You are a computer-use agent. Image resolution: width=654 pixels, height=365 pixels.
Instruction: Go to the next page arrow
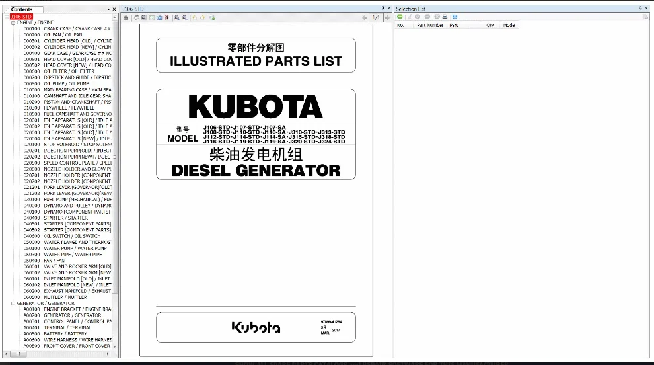point(387,18)
